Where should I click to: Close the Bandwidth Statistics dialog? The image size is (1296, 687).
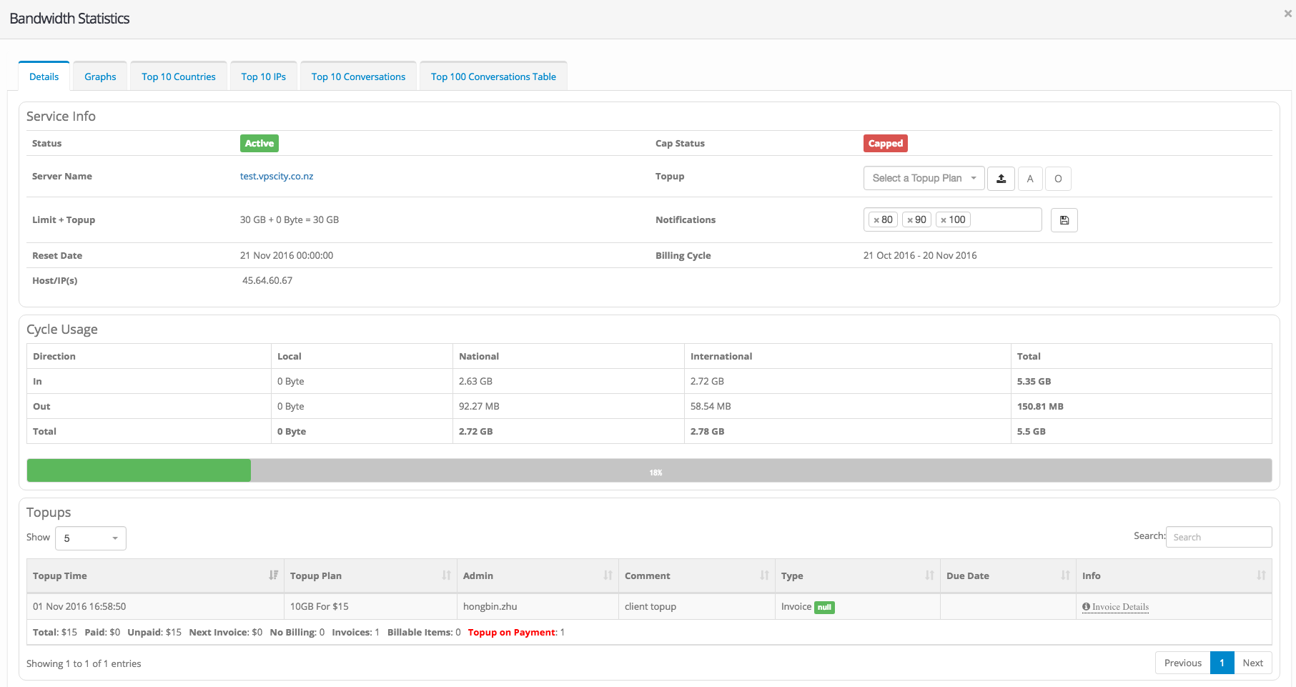point(1287,14)
